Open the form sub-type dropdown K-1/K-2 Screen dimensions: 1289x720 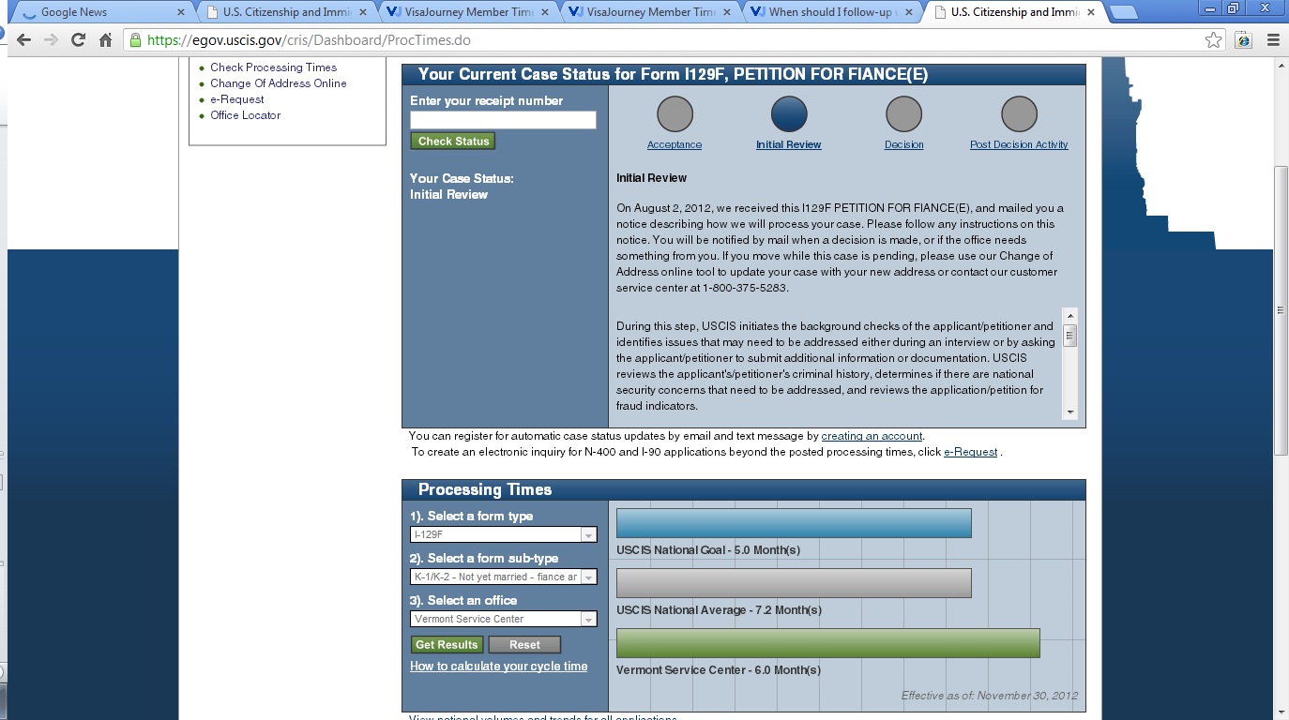(503, 577)
